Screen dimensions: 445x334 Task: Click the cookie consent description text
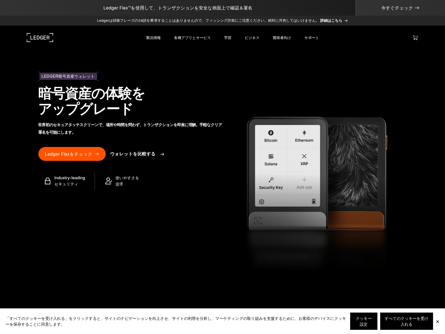coord(176,321)
